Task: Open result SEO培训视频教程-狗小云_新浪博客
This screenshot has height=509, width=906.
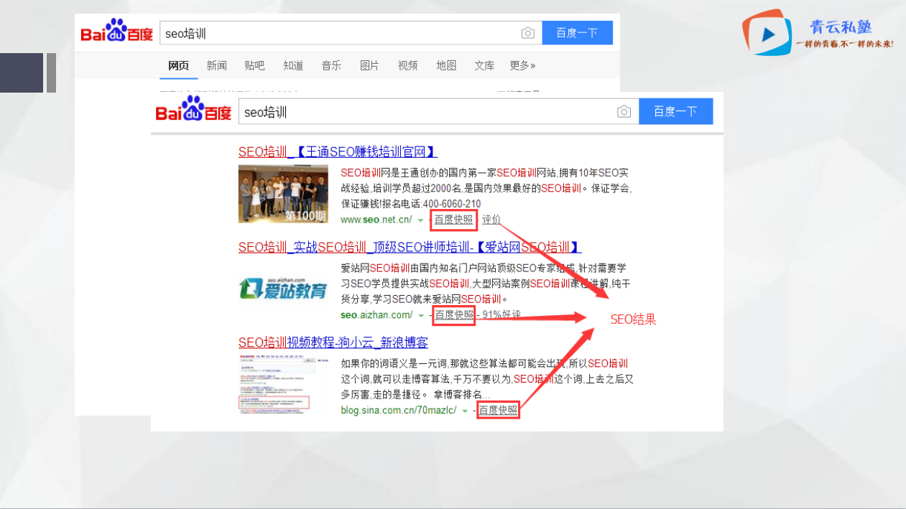Action: (333, 342)
